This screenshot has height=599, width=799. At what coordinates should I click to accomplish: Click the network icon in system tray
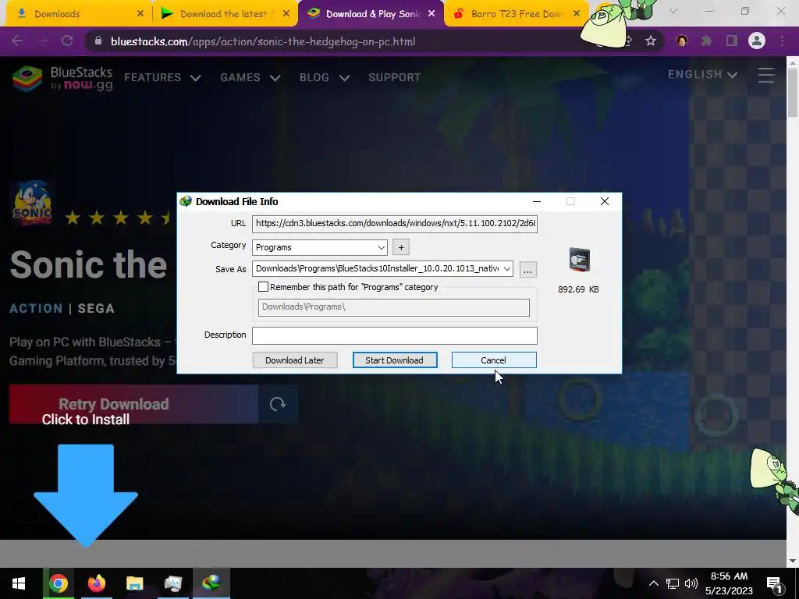(673, 583)
